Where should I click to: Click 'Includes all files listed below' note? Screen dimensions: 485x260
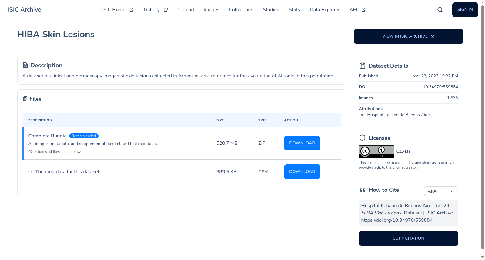(x=57, y=152)
